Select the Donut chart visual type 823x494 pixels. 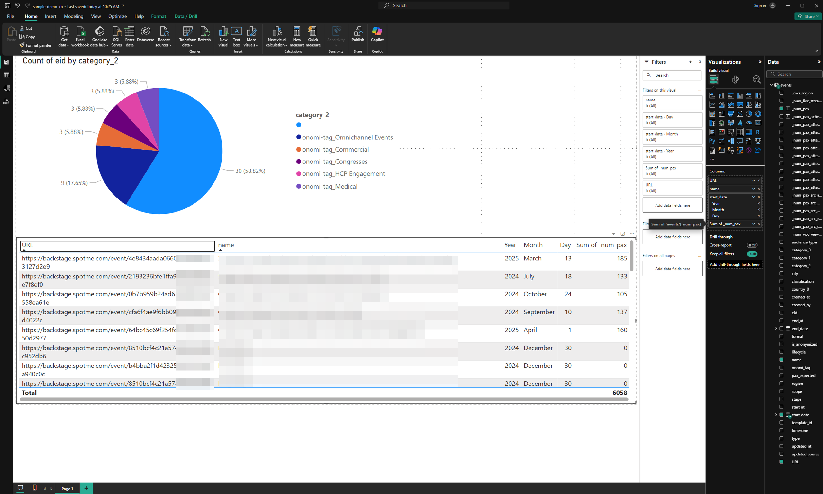pos(758,114)
